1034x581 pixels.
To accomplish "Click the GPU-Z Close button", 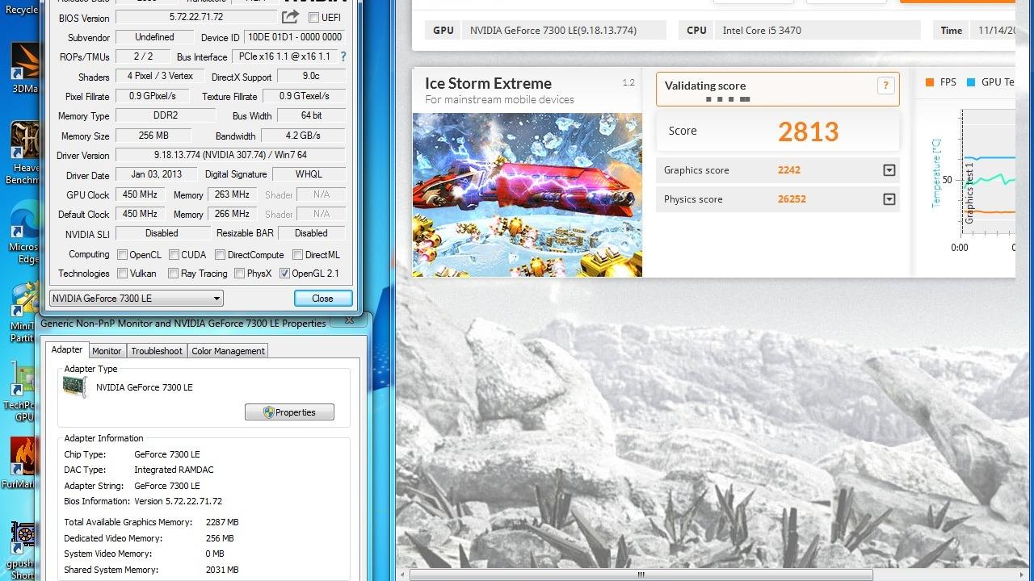I will [x=322, y=299].
